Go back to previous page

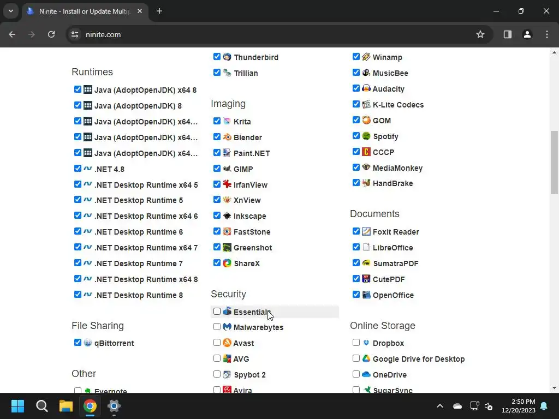[12, 34]
